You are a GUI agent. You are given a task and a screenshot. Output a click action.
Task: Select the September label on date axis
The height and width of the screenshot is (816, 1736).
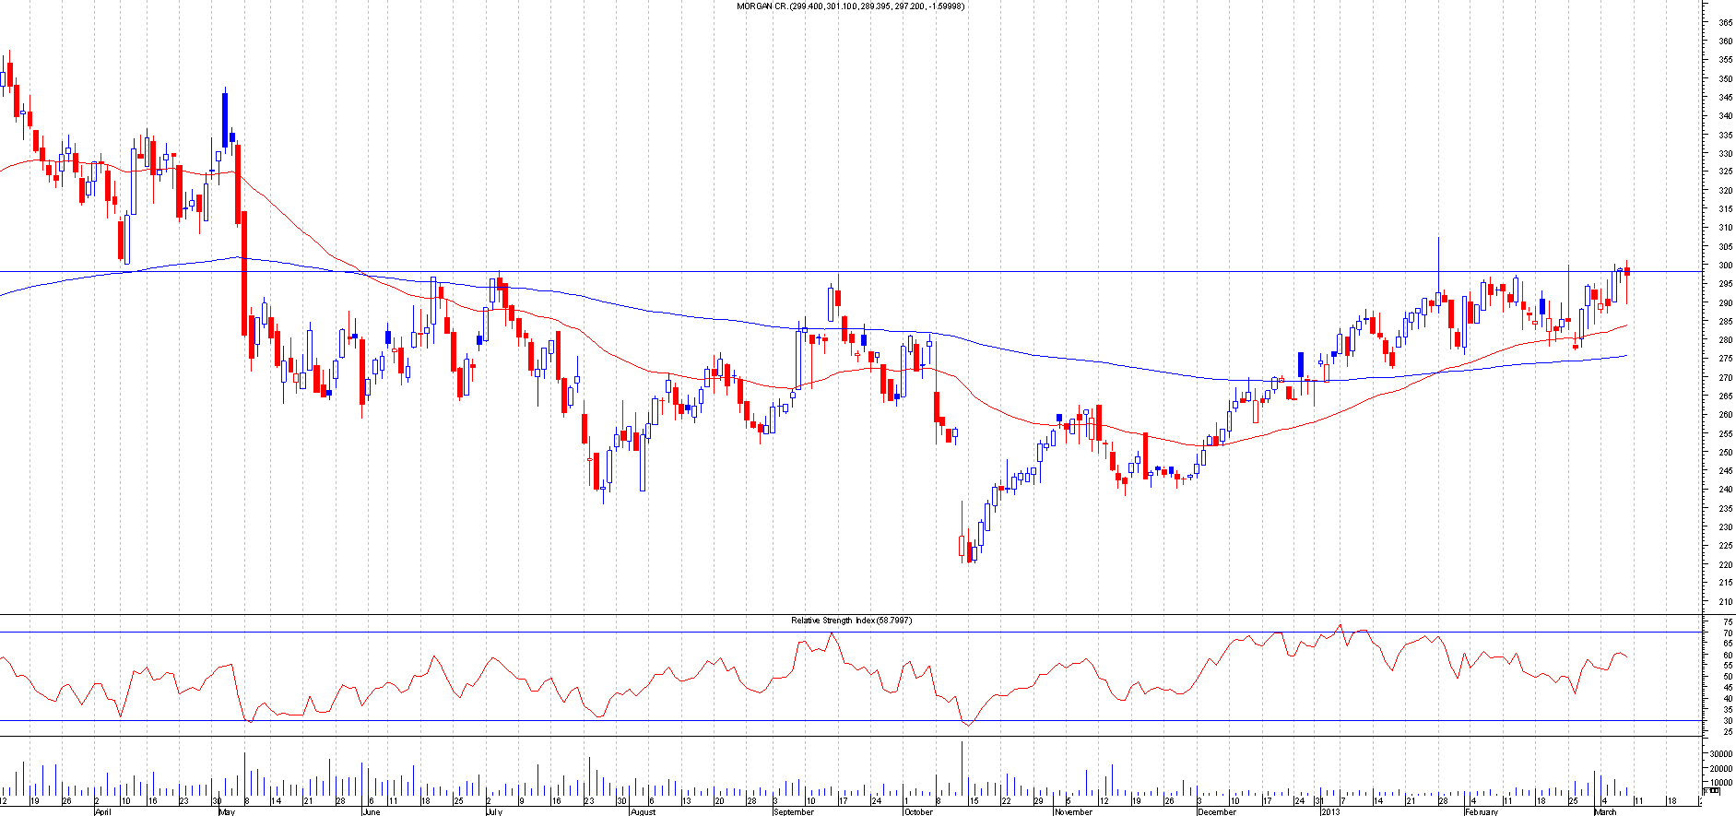pos(794,811)
